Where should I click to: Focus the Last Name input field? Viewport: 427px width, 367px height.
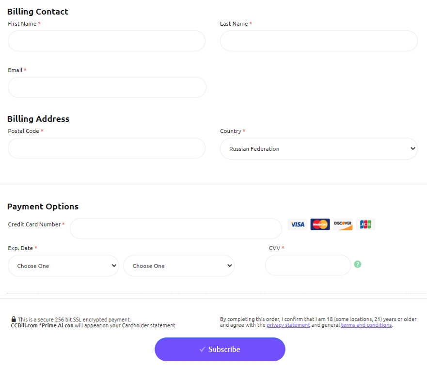point(319,41)
